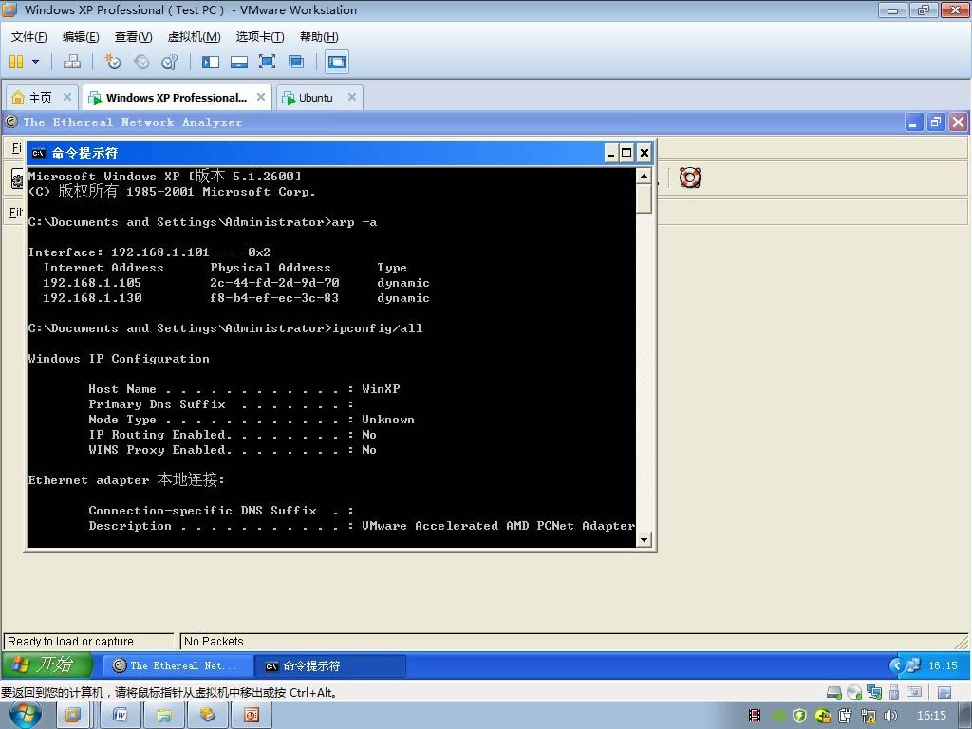
Task: Click the green shield security tray icon
Action: tap(799, 716)
